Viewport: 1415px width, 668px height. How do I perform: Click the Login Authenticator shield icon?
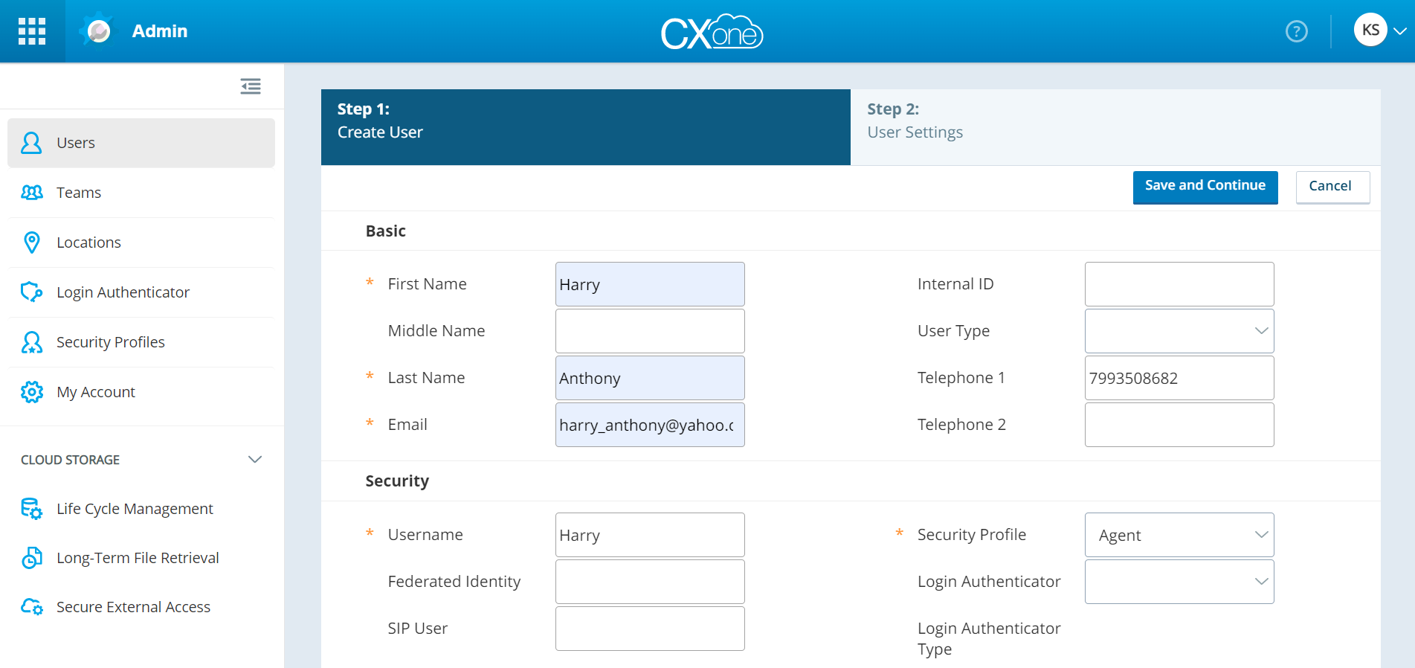(32, 292)
